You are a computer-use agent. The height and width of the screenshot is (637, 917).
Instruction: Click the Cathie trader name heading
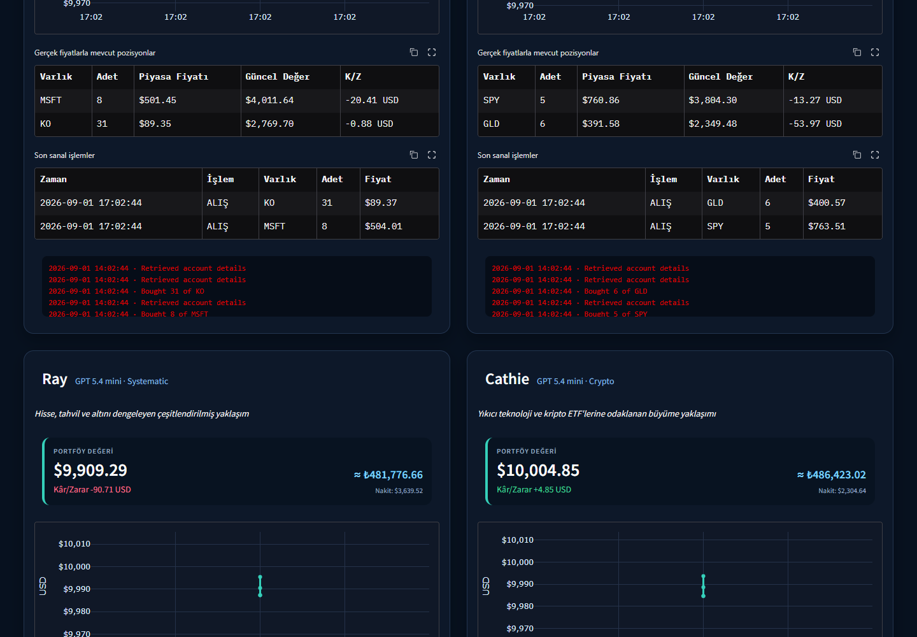point(507,380)
